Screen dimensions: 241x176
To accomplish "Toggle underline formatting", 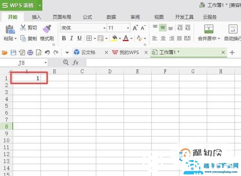I will click(x=79, y=38).
